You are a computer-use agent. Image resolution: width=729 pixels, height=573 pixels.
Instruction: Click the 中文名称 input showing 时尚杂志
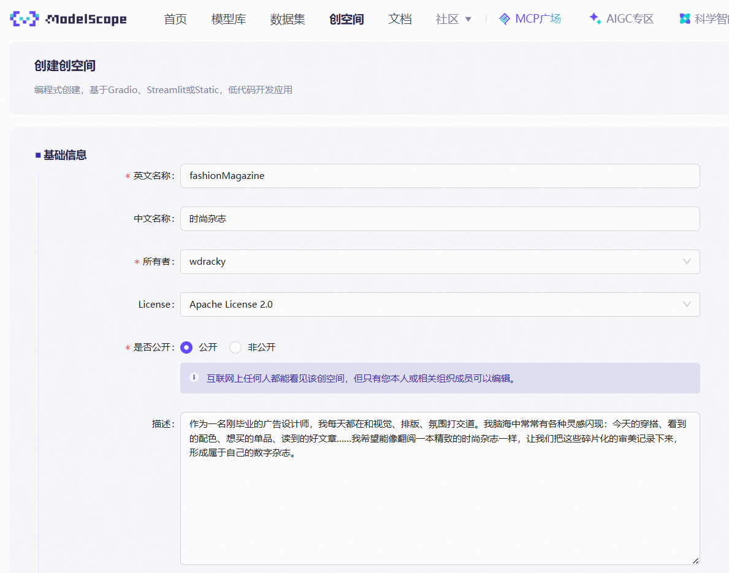click(x=439, y=219)
